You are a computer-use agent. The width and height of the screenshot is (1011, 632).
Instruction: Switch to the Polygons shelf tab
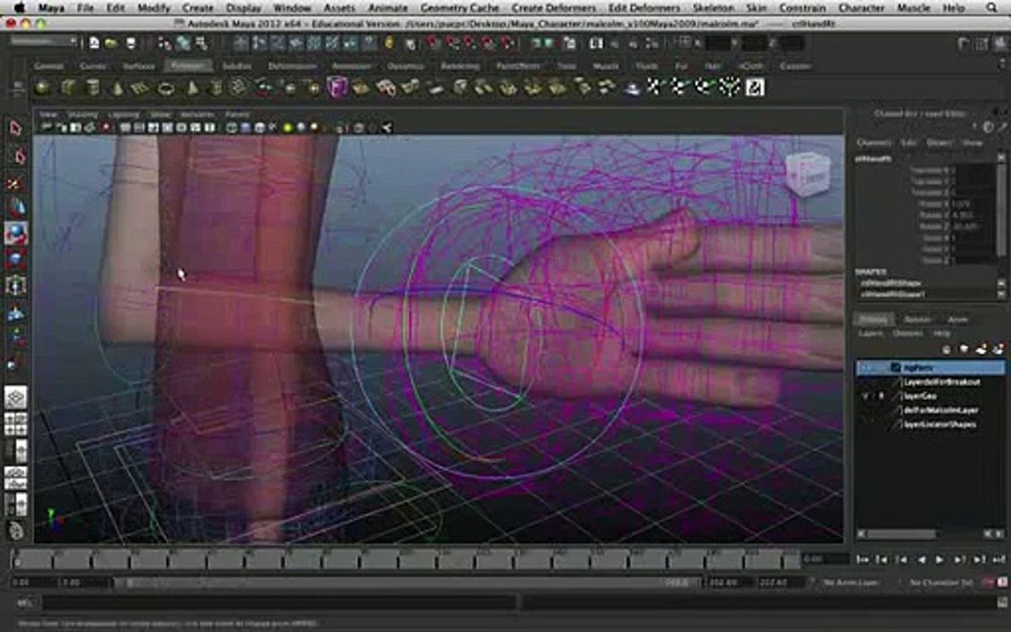coord(187,66)
